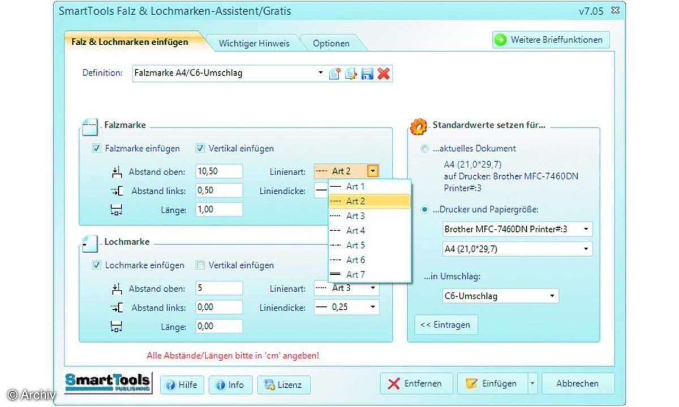The height and width of the screenshot is (407, 679).
Task: Choose Art 5 from the line type list
Action: (369, 245)
